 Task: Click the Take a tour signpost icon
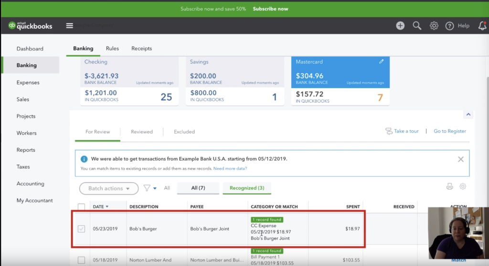[389, 131]
